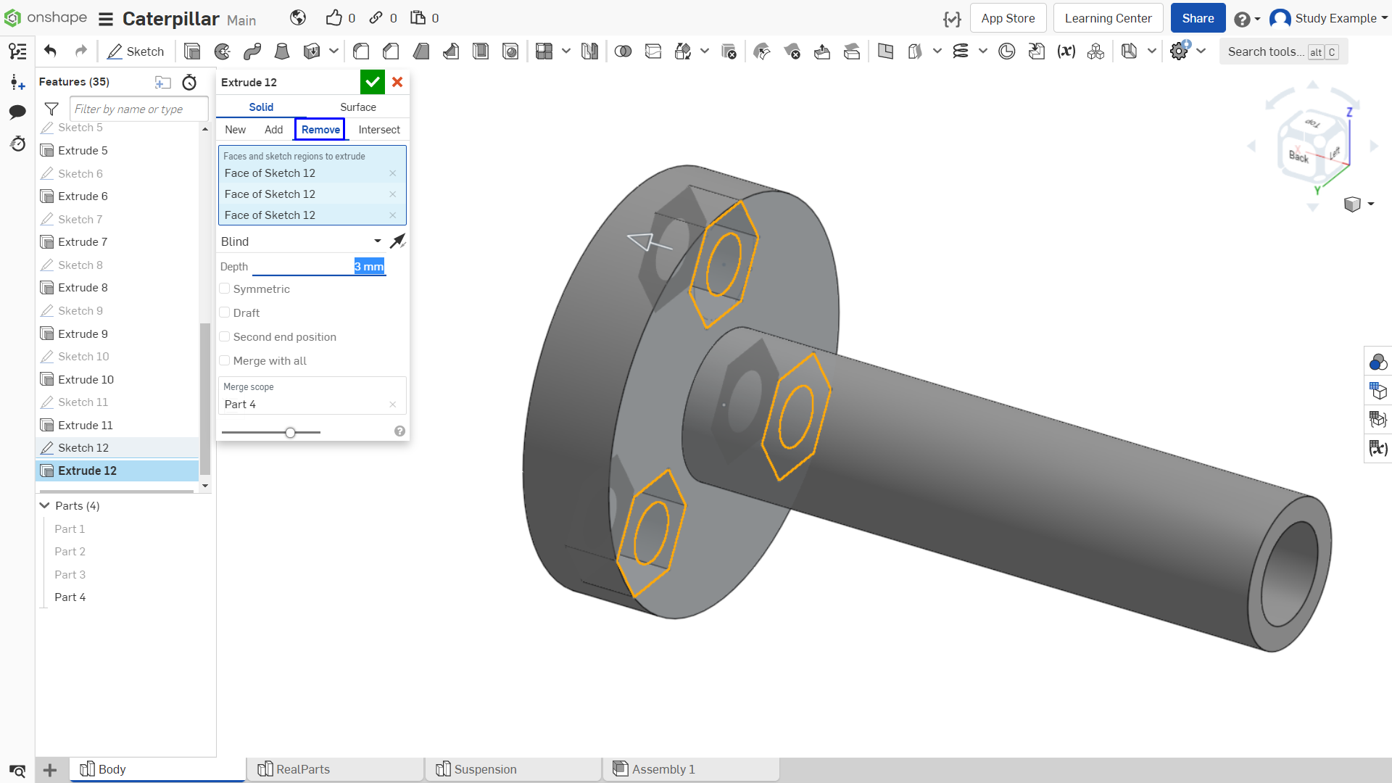Click the FeatureScript braces icon
1392x783 pixels.
click(x=952, y=19)
